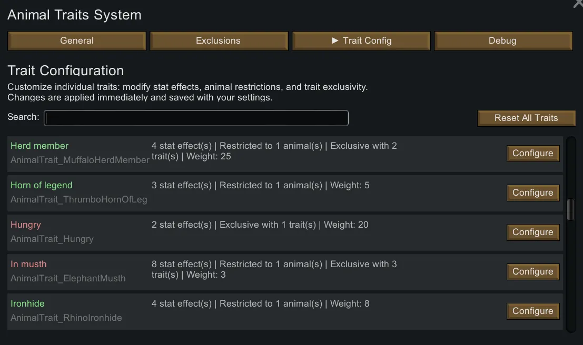This screenshot has height=345, width=583.
Task: Open Configure for the Hungry trait
Action: tap(533, 232)
